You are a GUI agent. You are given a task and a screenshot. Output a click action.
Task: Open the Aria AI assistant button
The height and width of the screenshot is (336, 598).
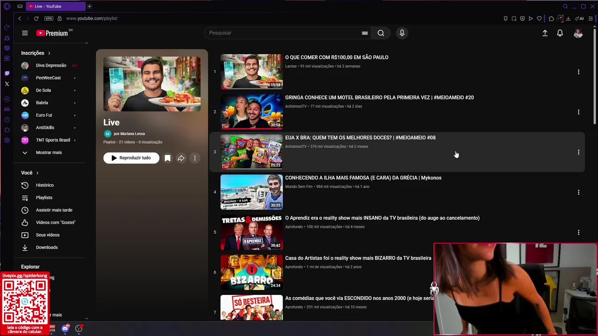[x=580, y=19]
